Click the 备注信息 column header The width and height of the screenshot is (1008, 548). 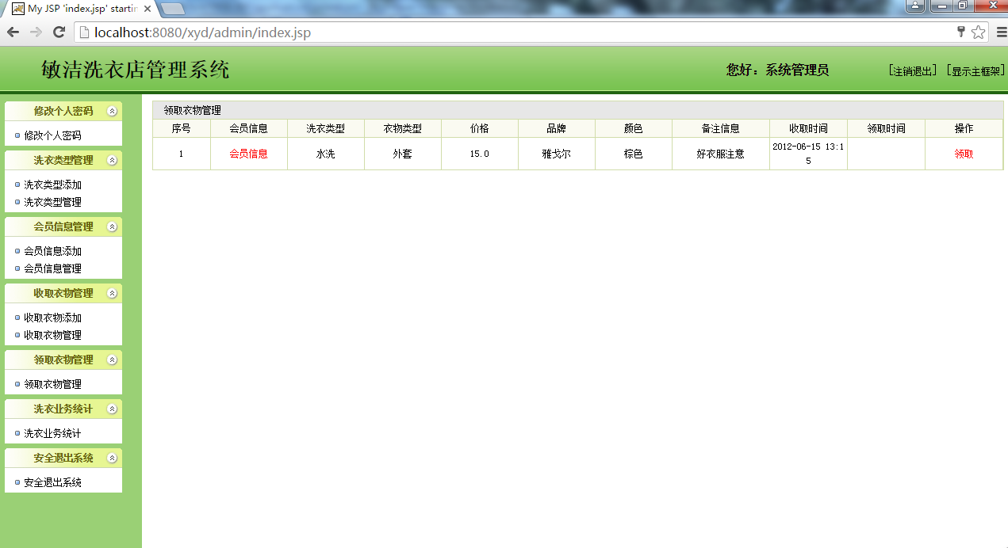click(720, 128)
